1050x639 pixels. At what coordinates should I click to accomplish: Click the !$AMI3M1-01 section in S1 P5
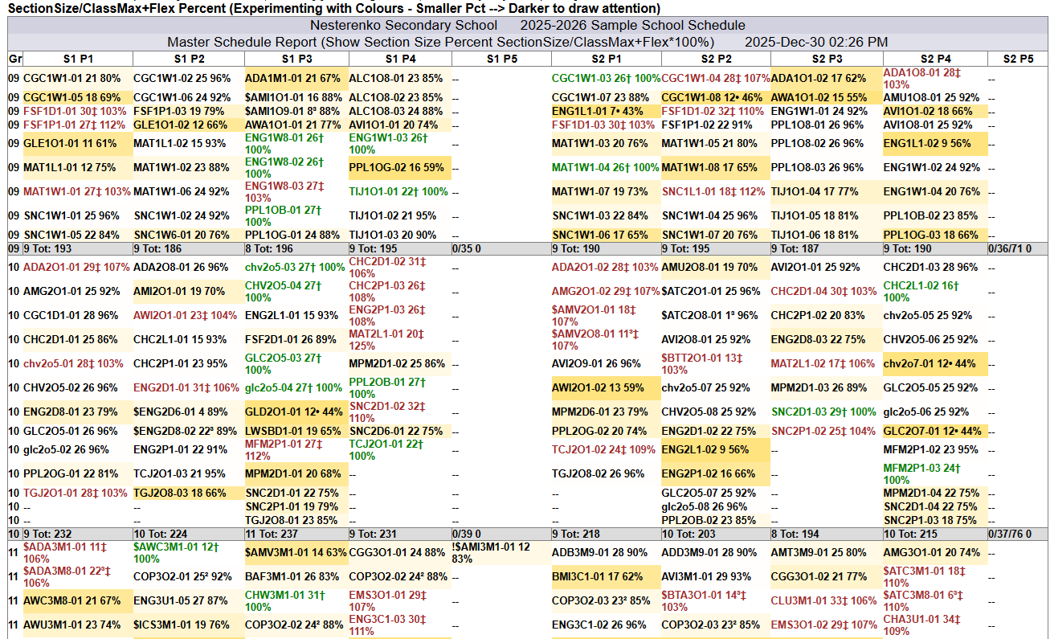[x=491, y=552]
